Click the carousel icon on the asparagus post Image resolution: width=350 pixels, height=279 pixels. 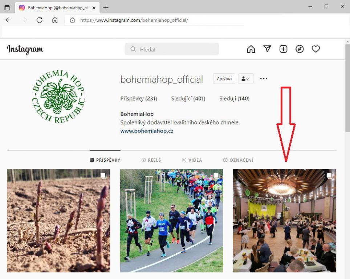(x=103, y=175)
